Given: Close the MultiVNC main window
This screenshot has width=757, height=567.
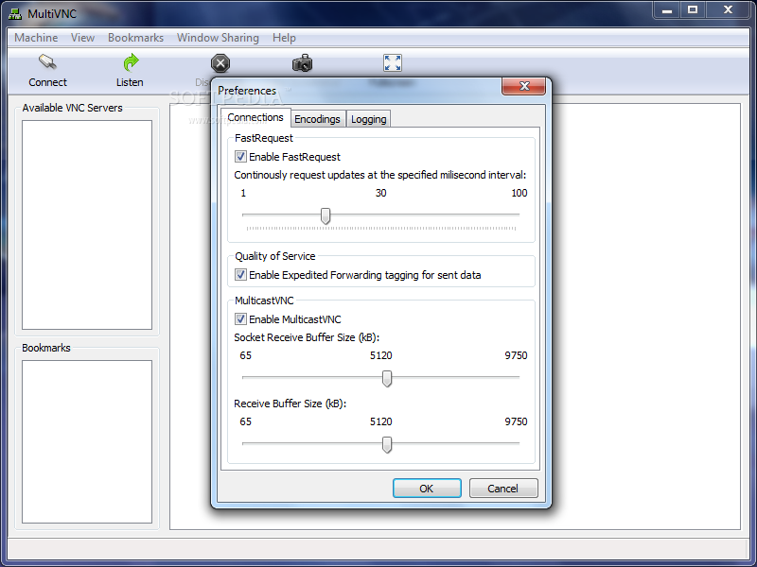Looking at the screenshot, I should 729,9.
